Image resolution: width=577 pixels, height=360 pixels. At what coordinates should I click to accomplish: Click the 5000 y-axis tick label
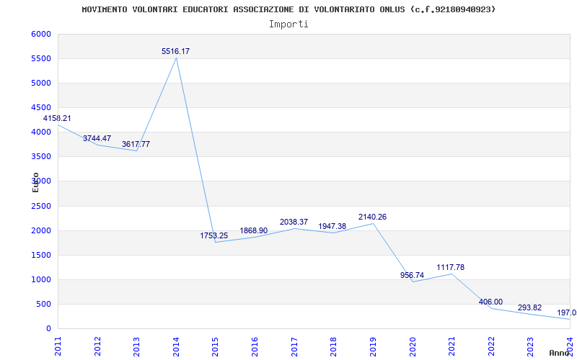(x=41, y=84)
